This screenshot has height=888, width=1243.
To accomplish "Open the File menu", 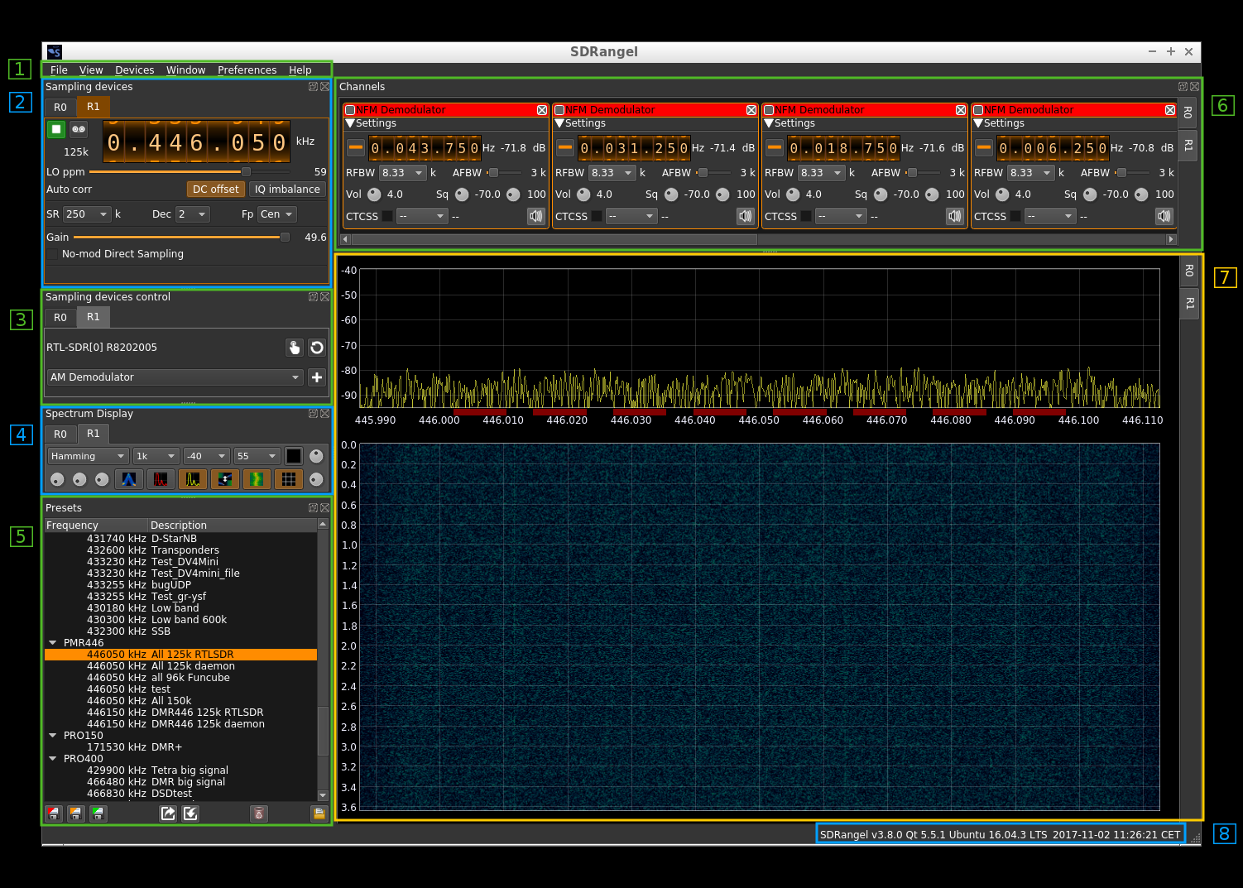I will point(59,70).
